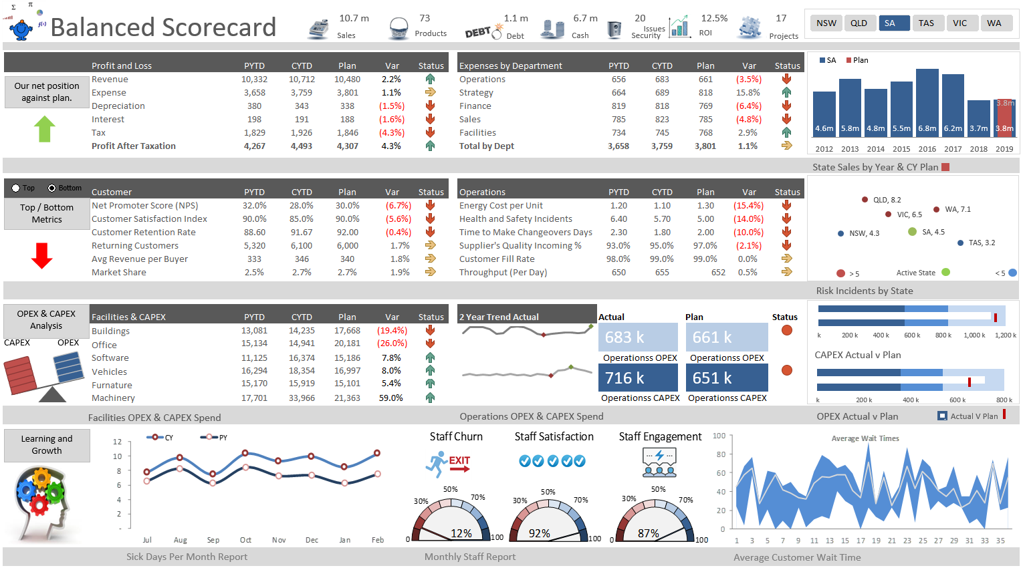Click the Sales cash register icon
The image size is (1021, 568).
point(320,26)
